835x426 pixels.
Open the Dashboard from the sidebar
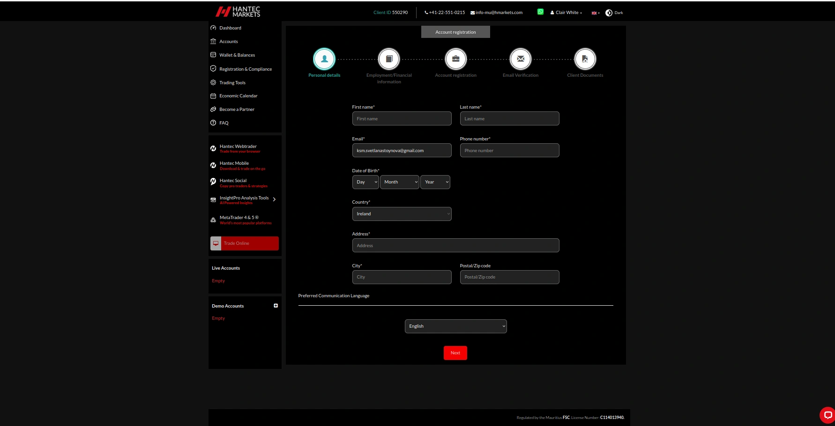[230, 28]
